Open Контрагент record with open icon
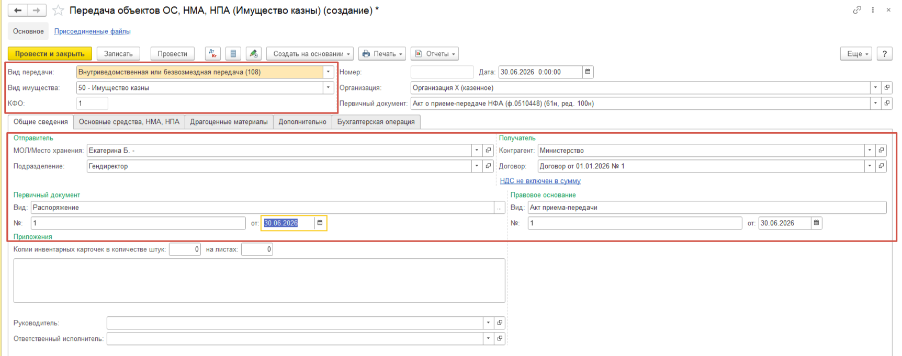Viewport: 902px width, 356px height. click(881, 151)
